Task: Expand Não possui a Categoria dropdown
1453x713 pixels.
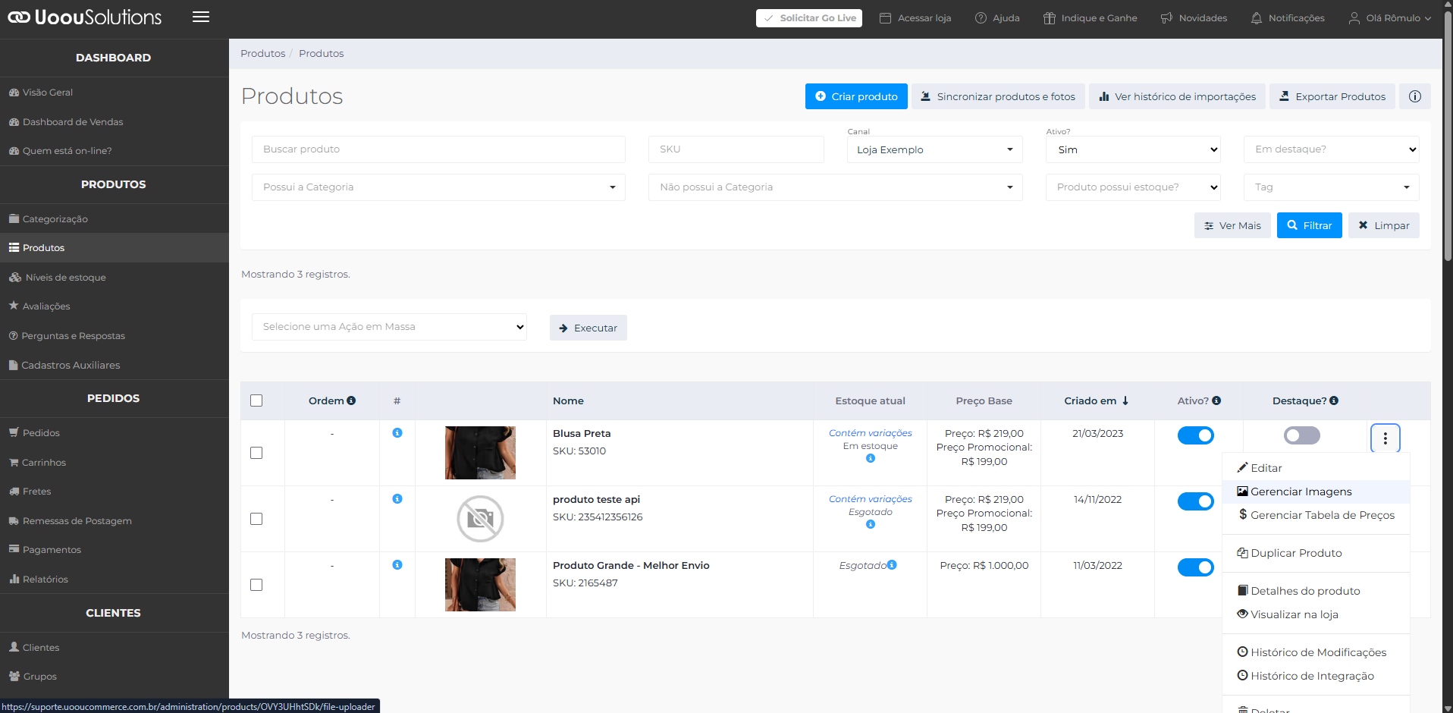Action: [x=835, y=187]
